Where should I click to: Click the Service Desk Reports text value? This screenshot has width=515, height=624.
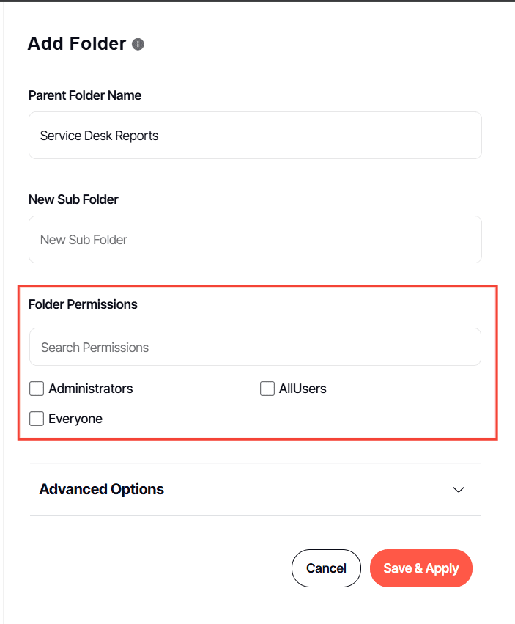click(100, 136)
